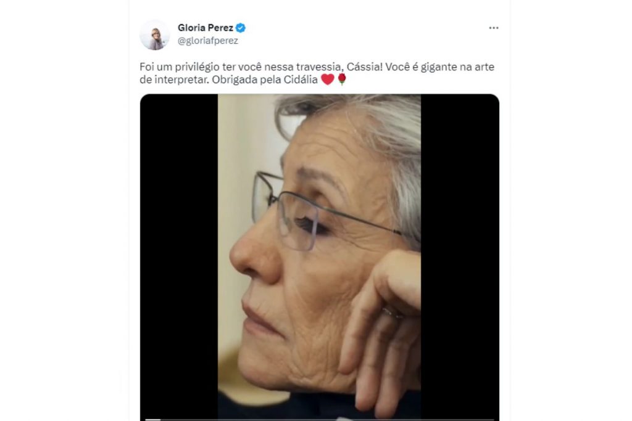
Task: Click the played portion of progress bar
Action: (153, 419)
